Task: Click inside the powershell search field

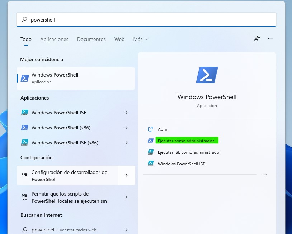Action: tap(146, 20)
